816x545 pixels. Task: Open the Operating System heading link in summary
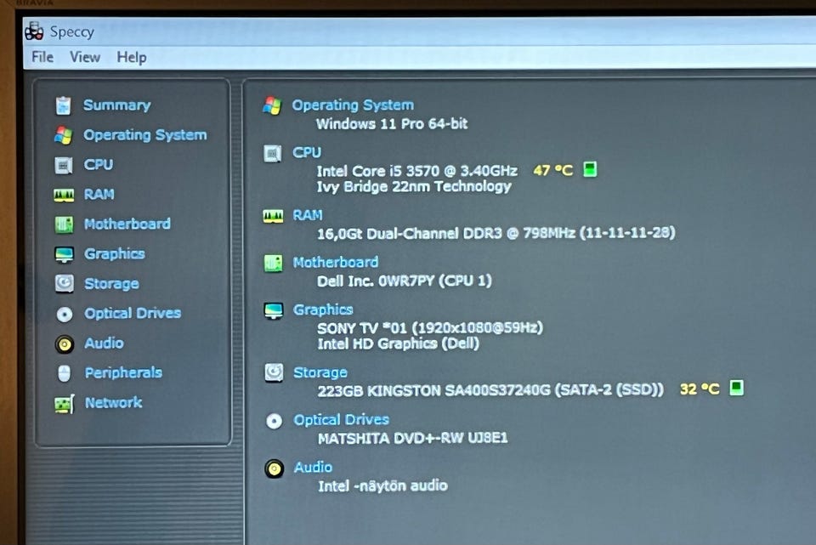[x=353, y=105]
